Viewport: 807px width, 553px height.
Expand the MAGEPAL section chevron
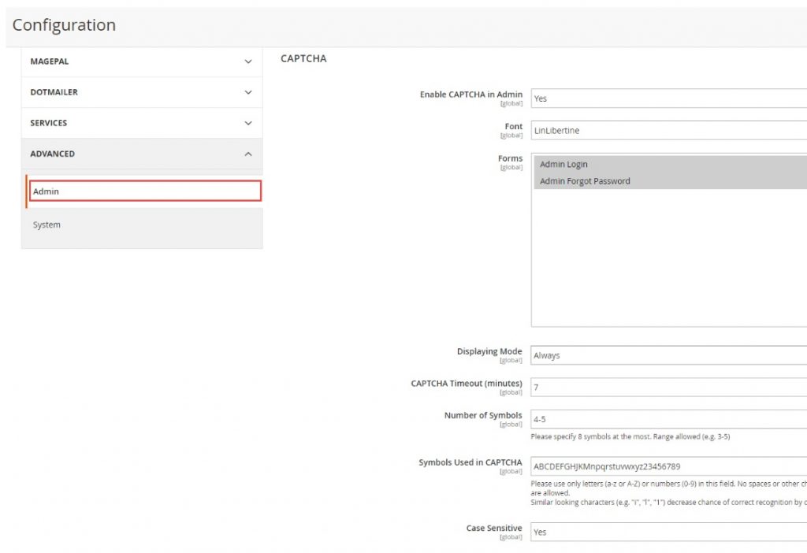[x=247, y=61]
